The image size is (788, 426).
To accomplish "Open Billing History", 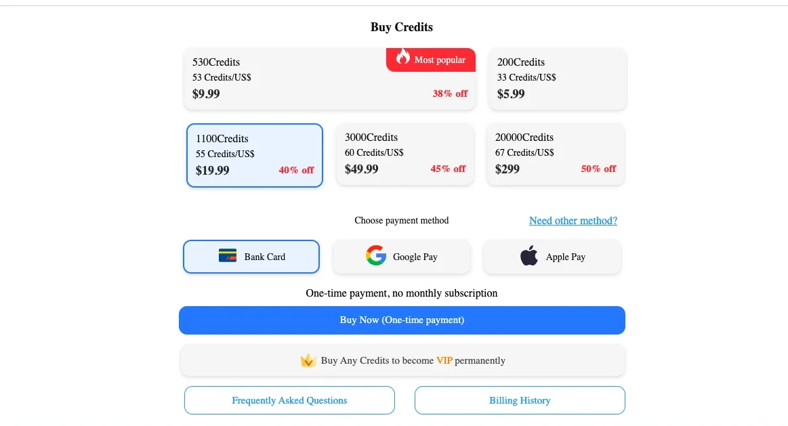I will tap(520, 400).
